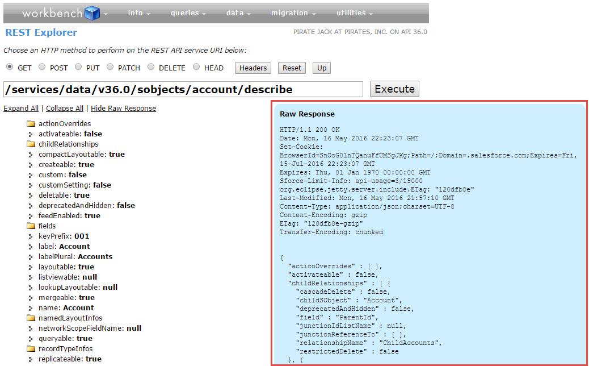Click the bullet icon beside customSetting
This screenshot has width=589, height=366.
tap(31, 185)
